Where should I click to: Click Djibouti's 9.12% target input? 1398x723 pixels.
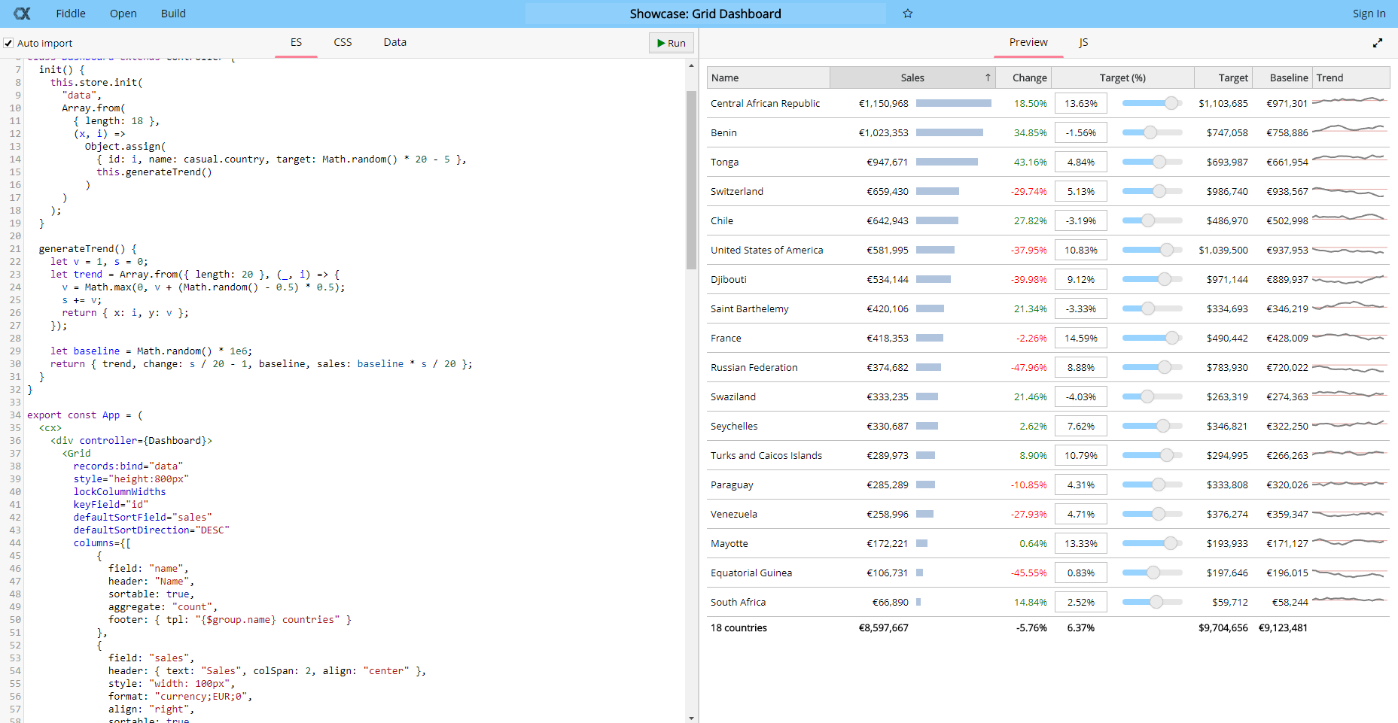(1081, 279)
